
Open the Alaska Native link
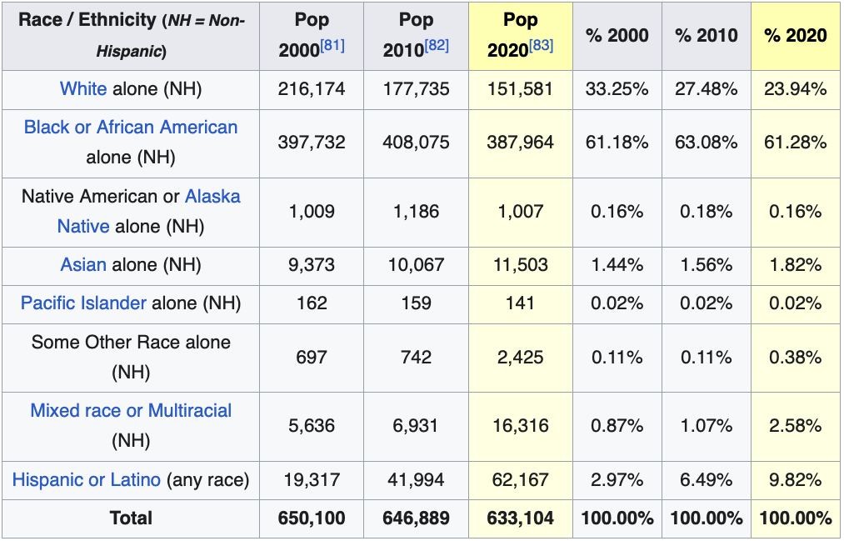pyautogui.click(x=212, y=197)
